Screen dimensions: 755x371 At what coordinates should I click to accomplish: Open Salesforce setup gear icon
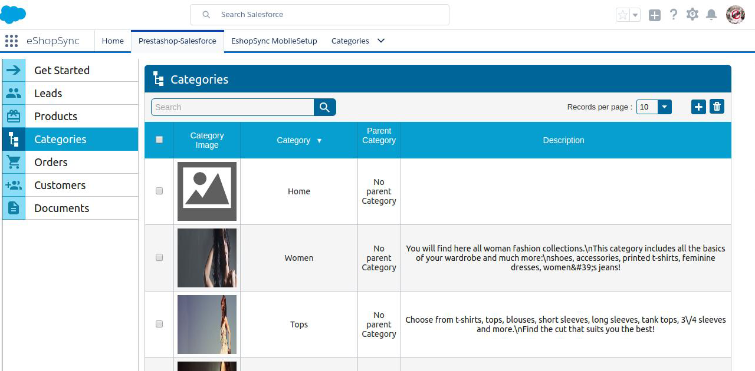pyautogui.click(x=692, y=15)
